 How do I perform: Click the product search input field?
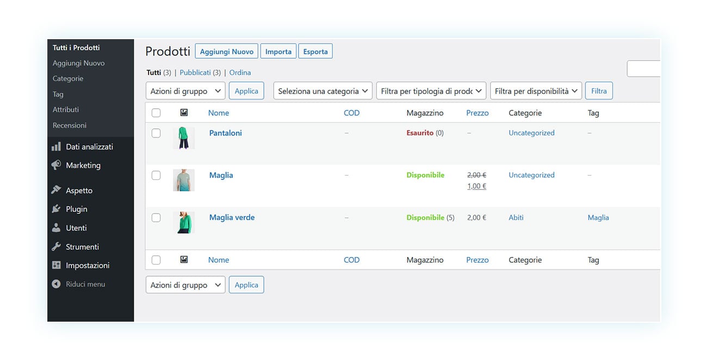point(644,68)
